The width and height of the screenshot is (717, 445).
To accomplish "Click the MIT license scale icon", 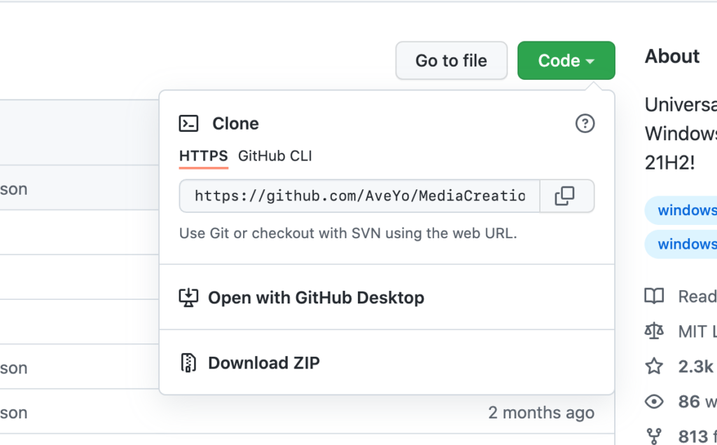I will (654, 331).
